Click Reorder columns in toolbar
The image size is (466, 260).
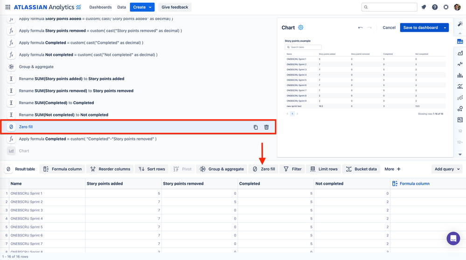click(x=110, y=169)
